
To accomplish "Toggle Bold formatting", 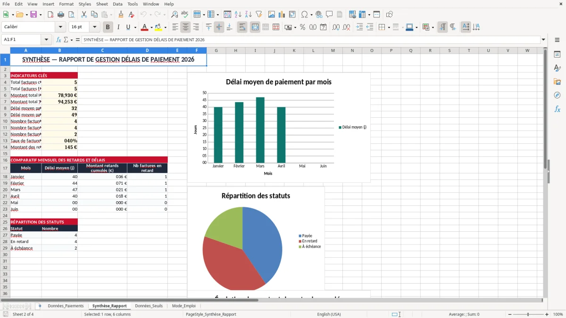I will [108, 27].
